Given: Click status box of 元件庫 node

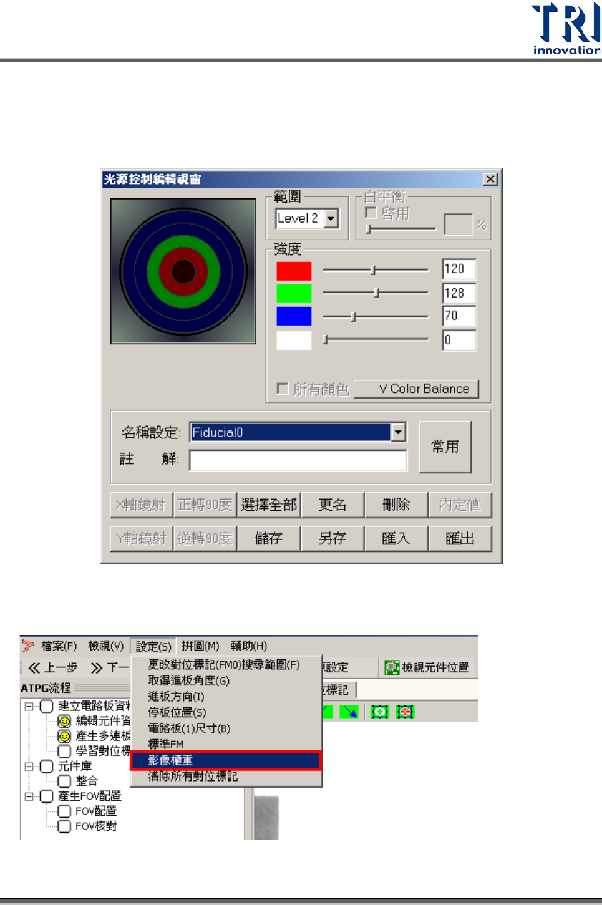Looking at the screenshot, I should pos(47,766).
